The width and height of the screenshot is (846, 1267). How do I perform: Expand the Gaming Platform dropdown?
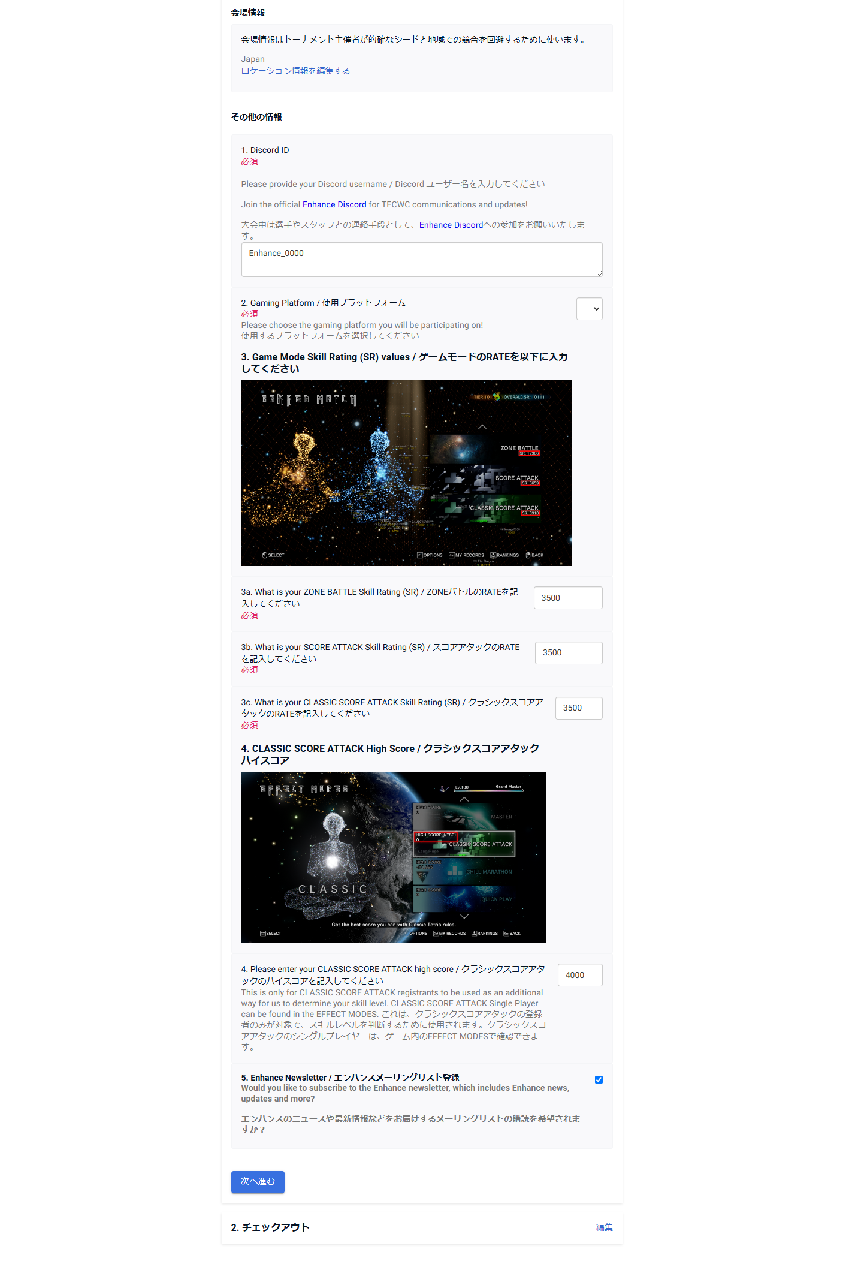click(589, 309)
